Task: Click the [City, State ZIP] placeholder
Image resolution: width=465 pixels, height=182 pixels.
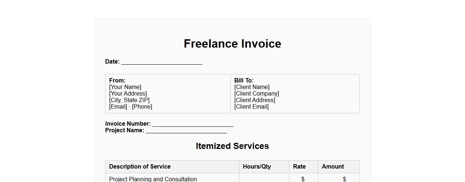Action: pos(129,100)
